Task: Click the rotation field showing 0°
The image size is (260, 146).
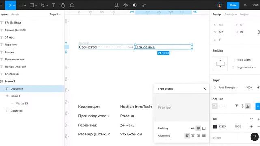Action: [220, 40]
